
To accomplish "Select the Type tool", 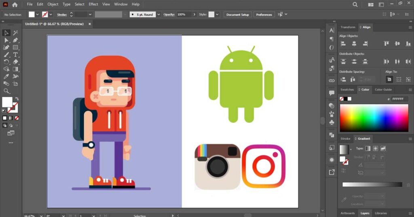I will (15, 55).
